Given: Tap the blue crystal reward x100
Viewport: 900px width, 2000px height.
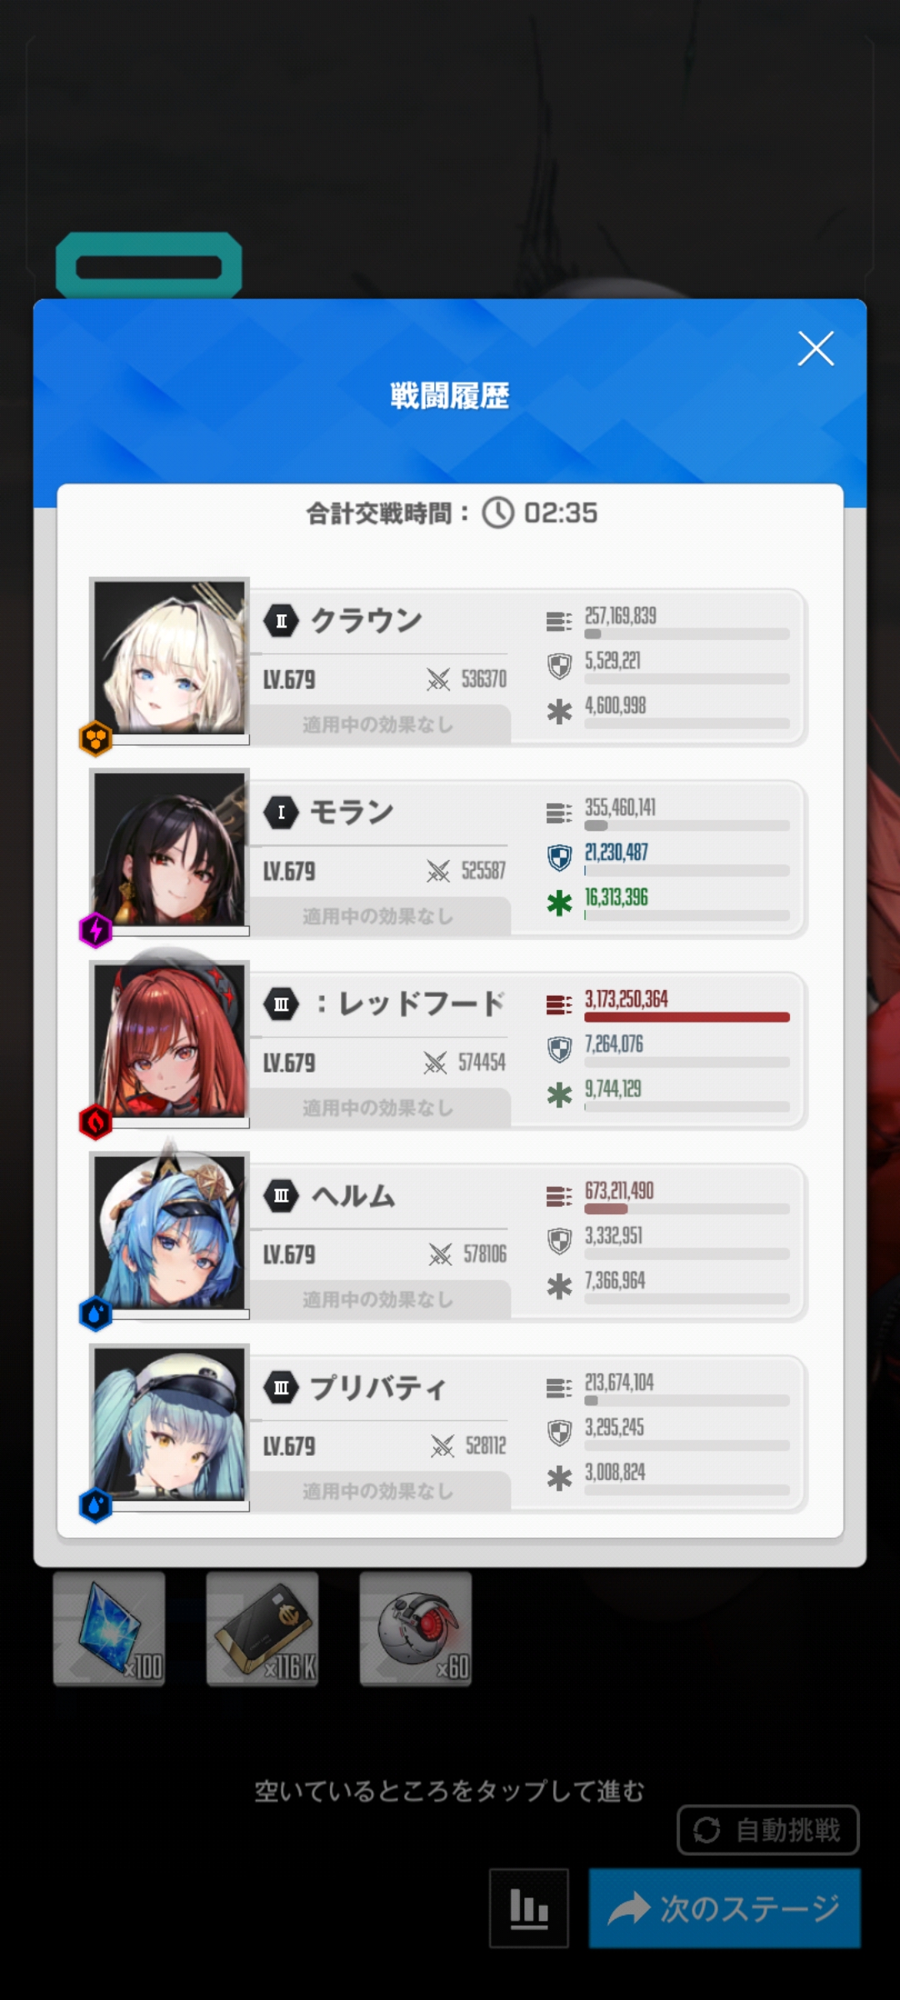Looking at the screenshot, I should click(x=109, y=1629).
